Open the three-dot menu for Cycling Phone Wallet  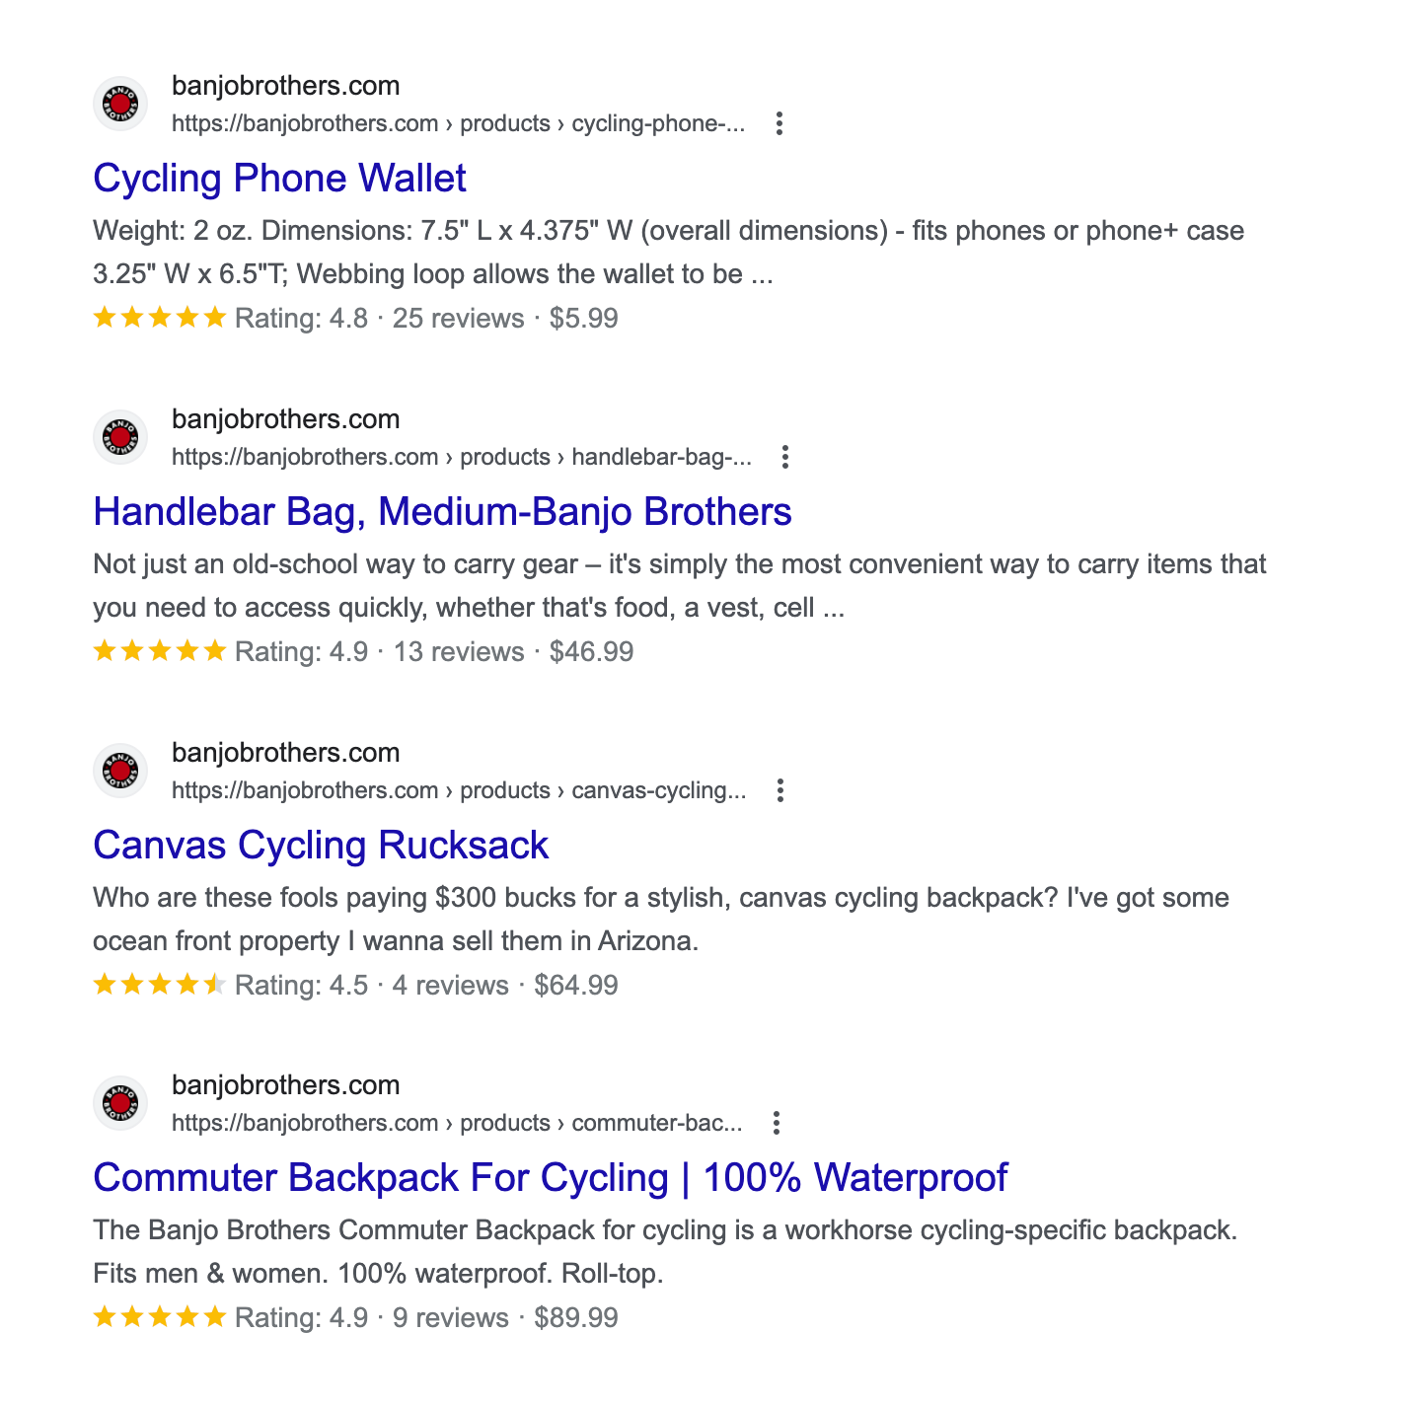780,123
